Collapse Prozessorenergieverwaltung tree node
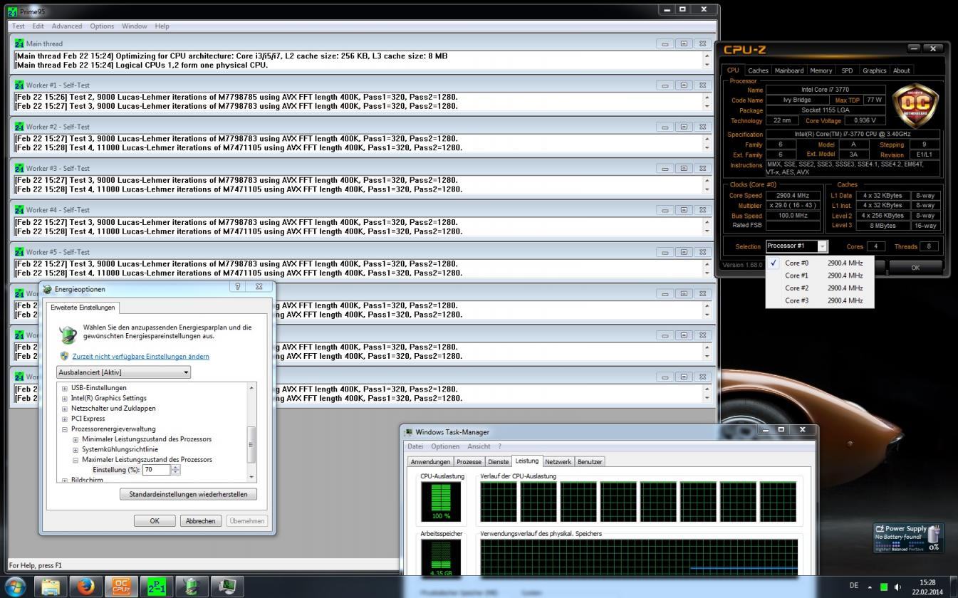The width and height of the screenshot is (958, 598). 65,429
